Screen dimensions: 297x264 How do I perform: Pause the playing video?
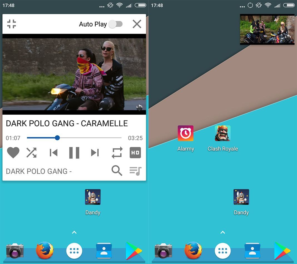(x=74, y=153)
